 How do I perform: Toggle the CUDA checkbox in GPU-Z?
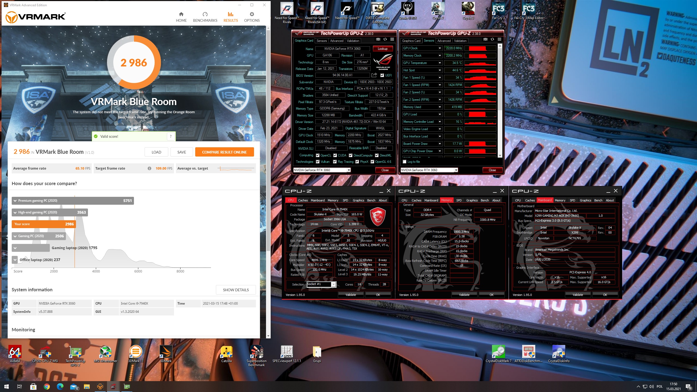pos(335,155)
